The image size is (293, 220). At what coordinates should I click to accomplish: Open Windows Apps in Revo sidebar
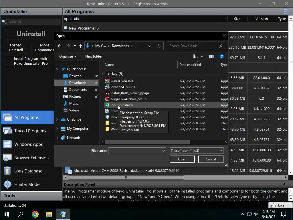click(x=27, y=144)
